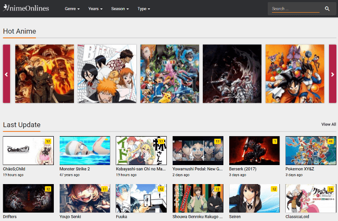This screenshot has height=221, width=338.
Task: Click the episode badge on Youjo Senki
Action: point(105,189)
